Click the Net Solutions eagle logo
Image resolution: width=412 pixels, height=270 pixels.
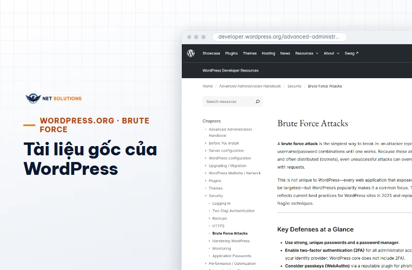[x=33, y=98]
